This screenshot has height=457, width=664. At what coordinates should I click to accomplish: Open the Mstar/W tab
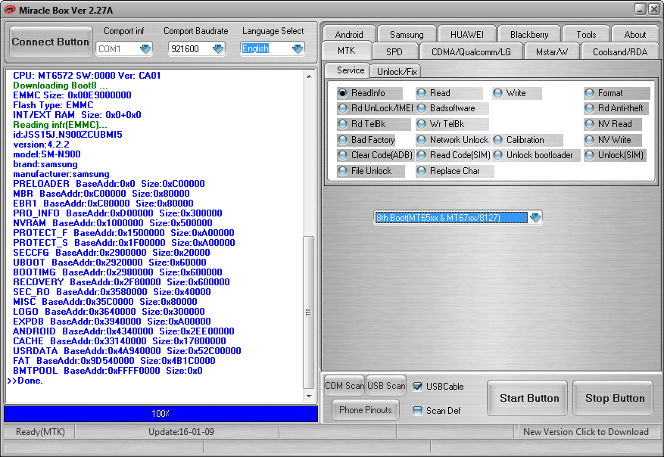coord(552,51)
